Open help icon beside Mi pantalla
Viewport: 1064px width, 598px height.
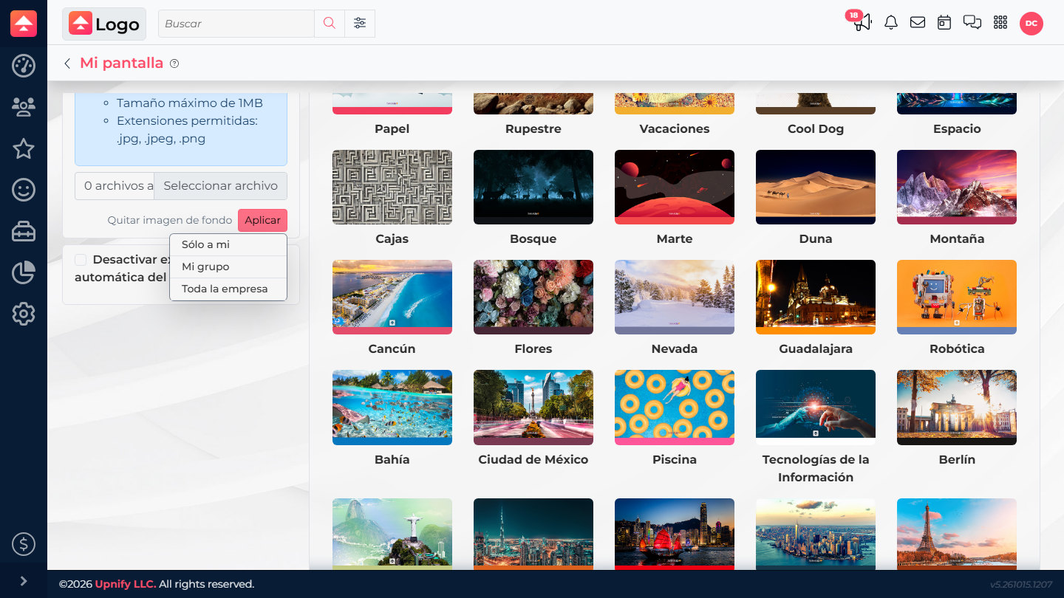[x=174, y=63]
